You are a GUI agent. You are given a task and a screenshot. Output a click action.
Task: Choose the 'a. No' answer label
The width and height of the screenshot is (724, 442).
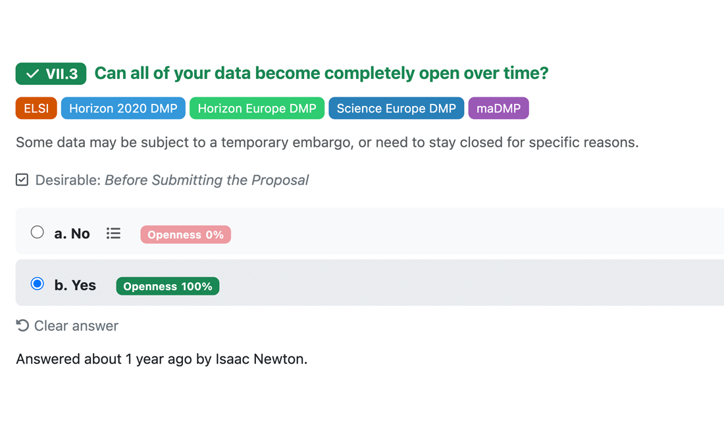coord(72,234)
